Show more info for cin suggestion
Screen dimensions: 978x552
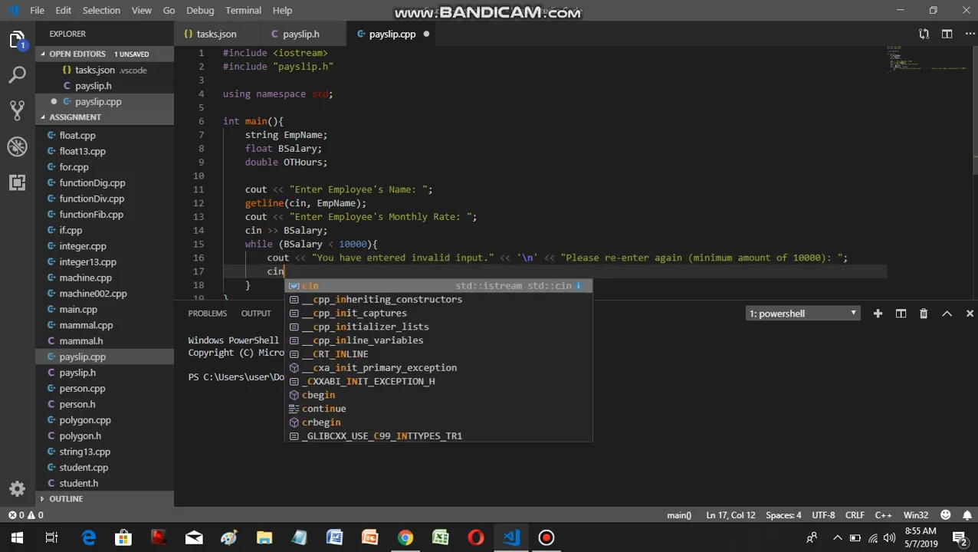pos(579,286)
